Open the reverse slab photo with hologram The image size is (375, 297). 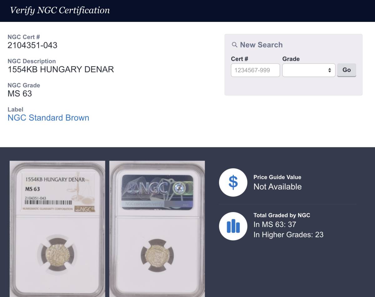157,229
